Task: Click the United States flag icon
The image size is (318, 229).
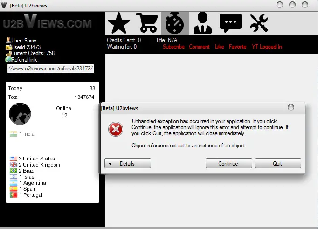Action: pos(14,159)
